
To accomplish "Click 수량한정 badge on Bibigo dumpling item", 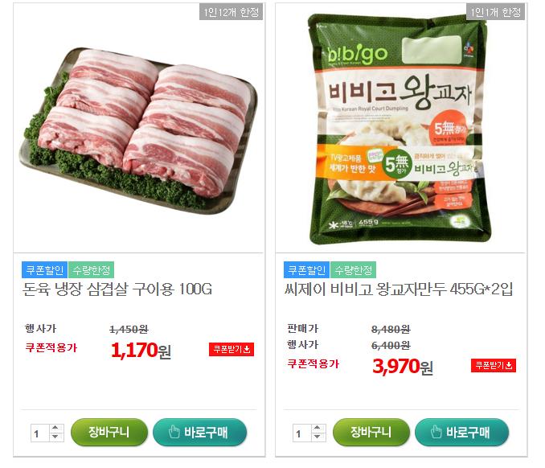I will coord(354,270).
